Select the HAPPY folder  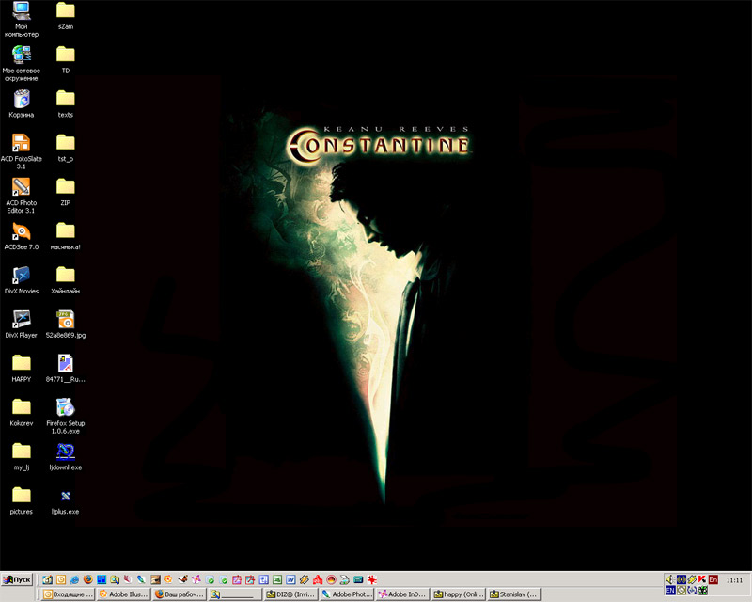[x=21, y=369]
